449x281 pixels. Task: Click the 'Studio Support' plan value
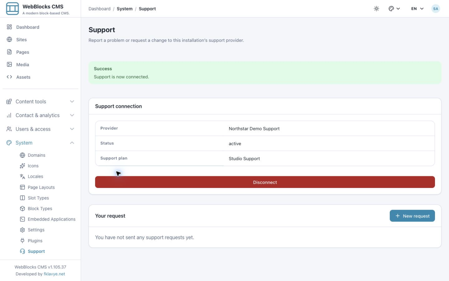pos(244,158)
